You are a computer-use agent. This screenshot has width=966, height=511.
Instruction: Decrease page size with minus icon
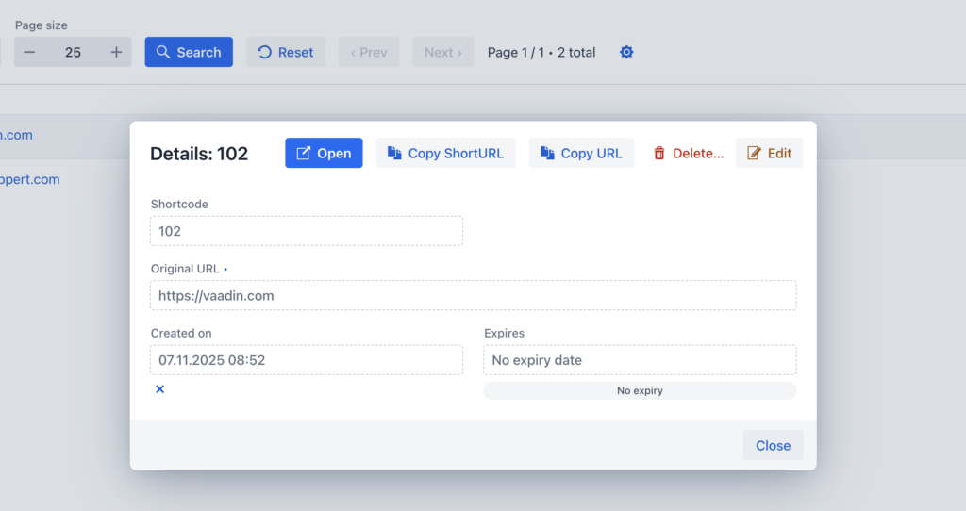(x=29, y=53)
